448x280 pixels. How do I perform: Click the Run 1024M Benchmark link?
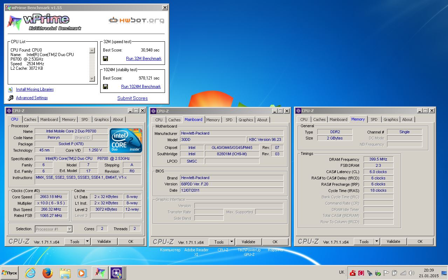click(141, 87)
